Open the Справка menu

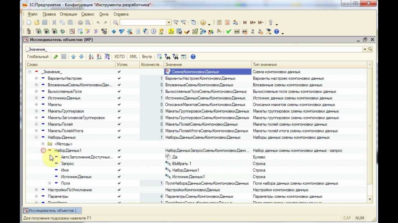(x=121, y=14)
